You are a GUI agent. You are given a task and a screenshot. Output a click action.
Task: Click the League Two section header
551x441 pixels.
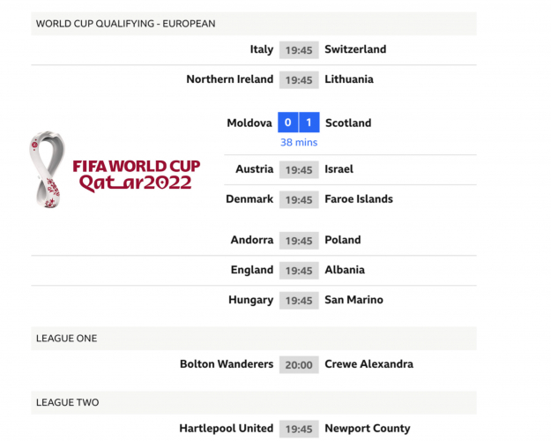[x=67, y=403]
